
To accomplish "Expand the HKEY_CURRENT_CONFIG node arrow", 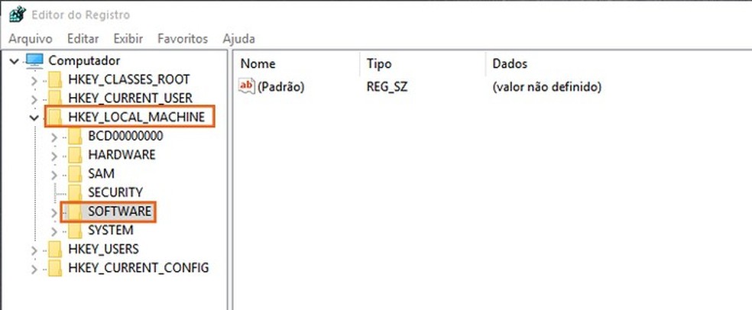I will pyautogui.click(x=34, y=269).
